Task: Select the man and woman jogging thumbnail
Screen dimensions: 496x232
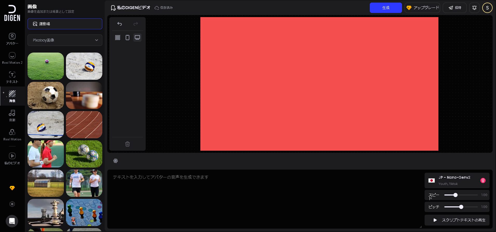Action: [x=46, y=154]
